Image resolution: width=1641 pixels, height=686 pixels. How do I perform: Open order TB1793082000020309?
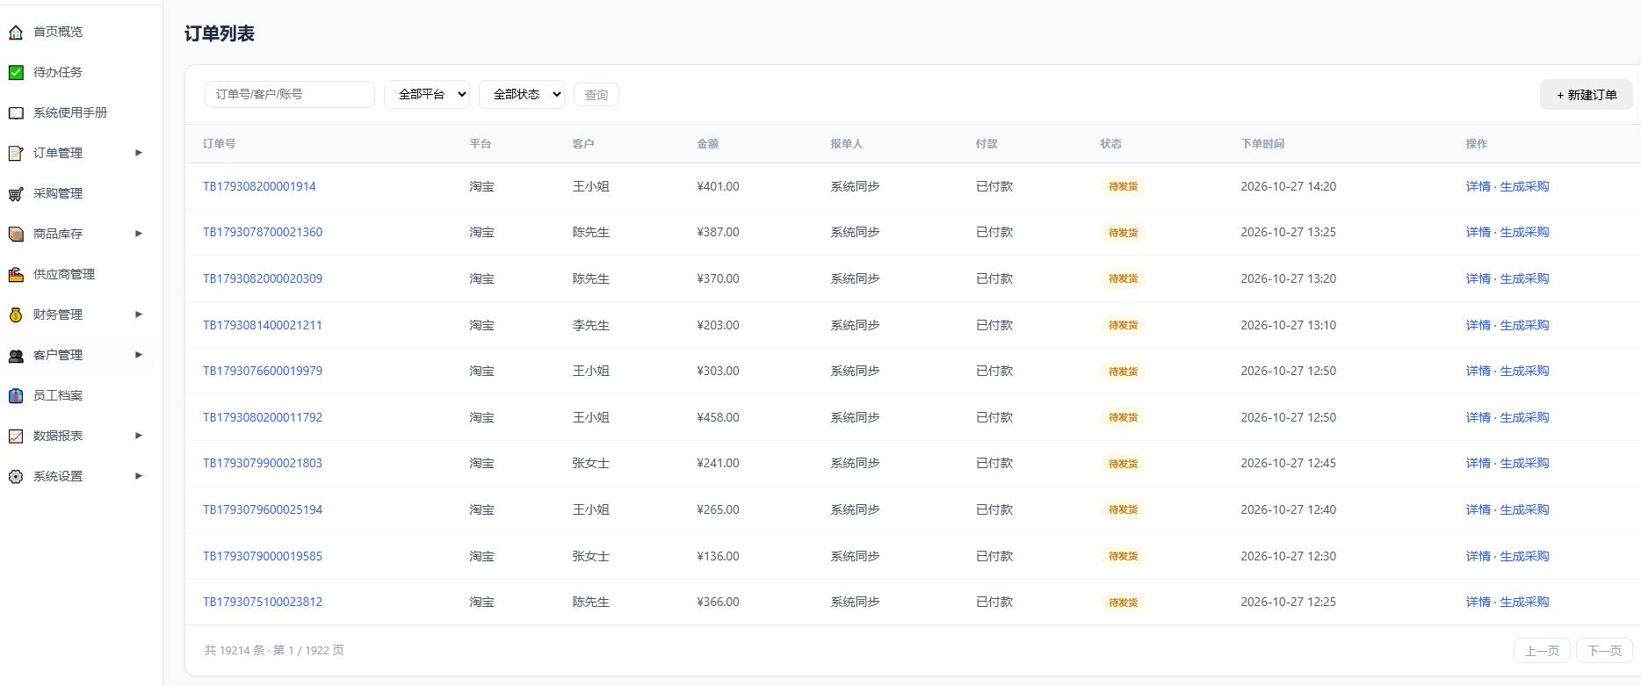pyautogui.click(x=263, y=278)
